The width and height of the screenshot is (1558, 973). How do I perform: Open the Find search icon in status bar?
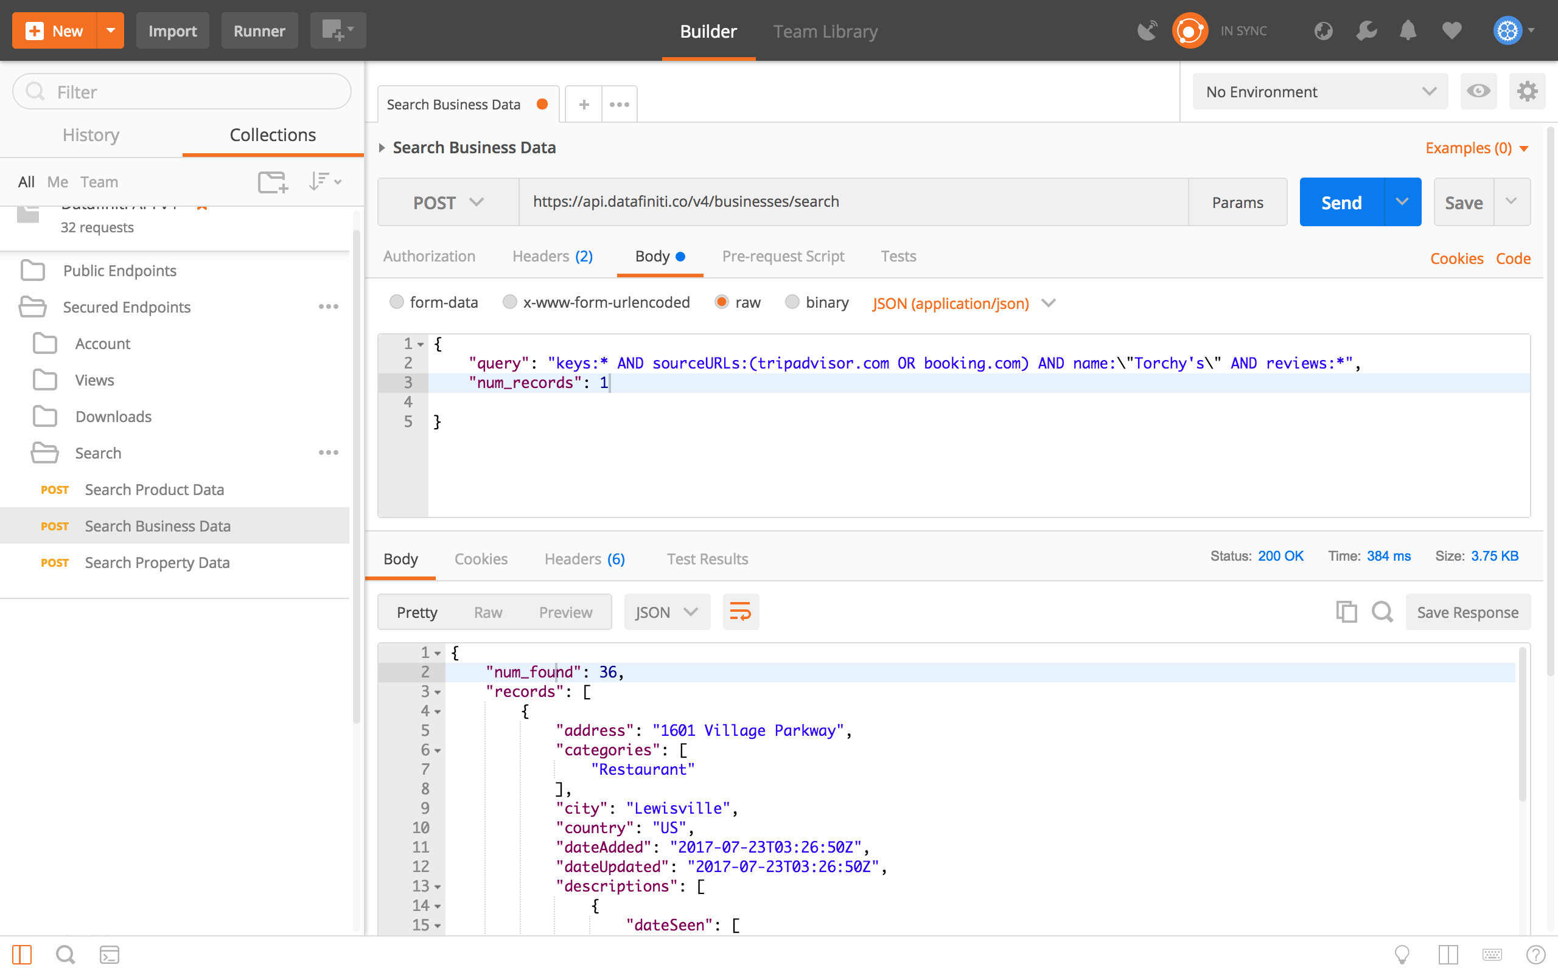pos(65,954)
